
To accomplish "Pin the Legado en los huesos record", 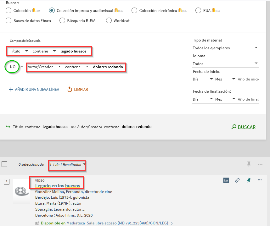I will pos(249,180).
